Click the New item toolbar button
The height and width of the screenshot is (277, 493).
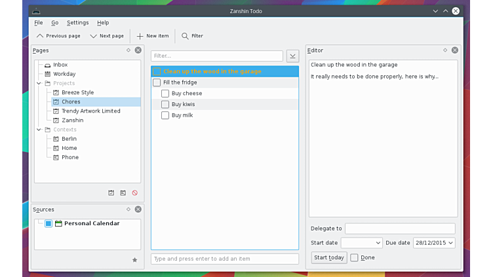tap(152, 36)
